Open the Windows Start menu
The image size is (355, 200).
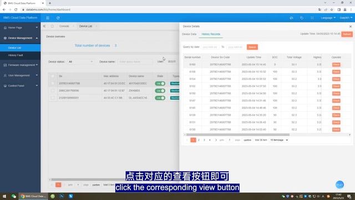click(x=4, y=196)
